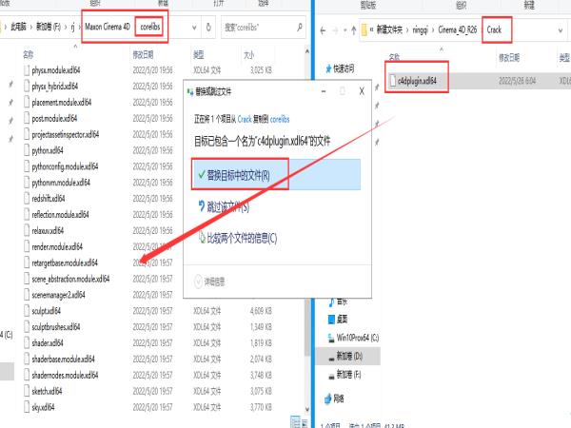Select sky.xdl64 file
This screenshot has height=428, width=571.
click(x=39, y=407)
